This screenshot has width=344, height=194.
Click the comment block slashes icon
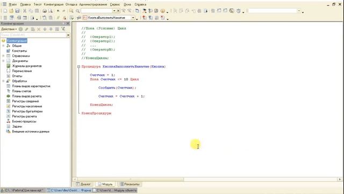coord(58,18)
